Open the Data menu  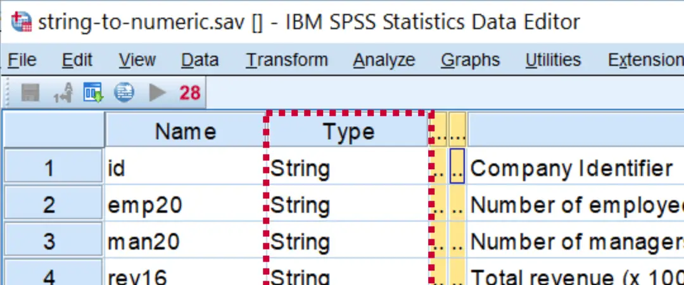click(199, 60)
